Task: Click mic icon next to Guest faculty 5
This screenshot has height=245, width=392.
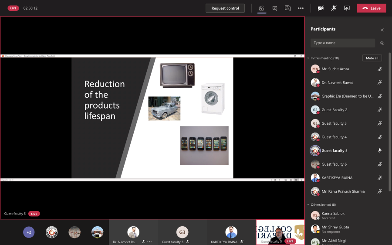Action: [x=380, y=150]
